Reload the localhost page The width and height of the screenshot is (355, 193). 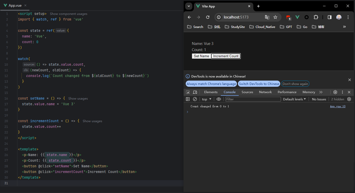coord(208,17)
